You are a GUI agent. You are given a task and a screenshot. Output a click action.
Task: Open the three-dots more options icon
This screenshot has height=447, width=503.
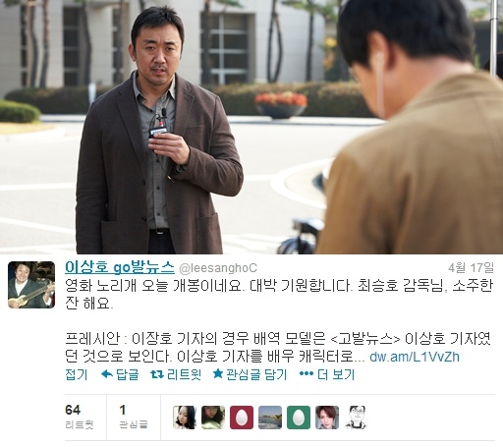(307, 374)
